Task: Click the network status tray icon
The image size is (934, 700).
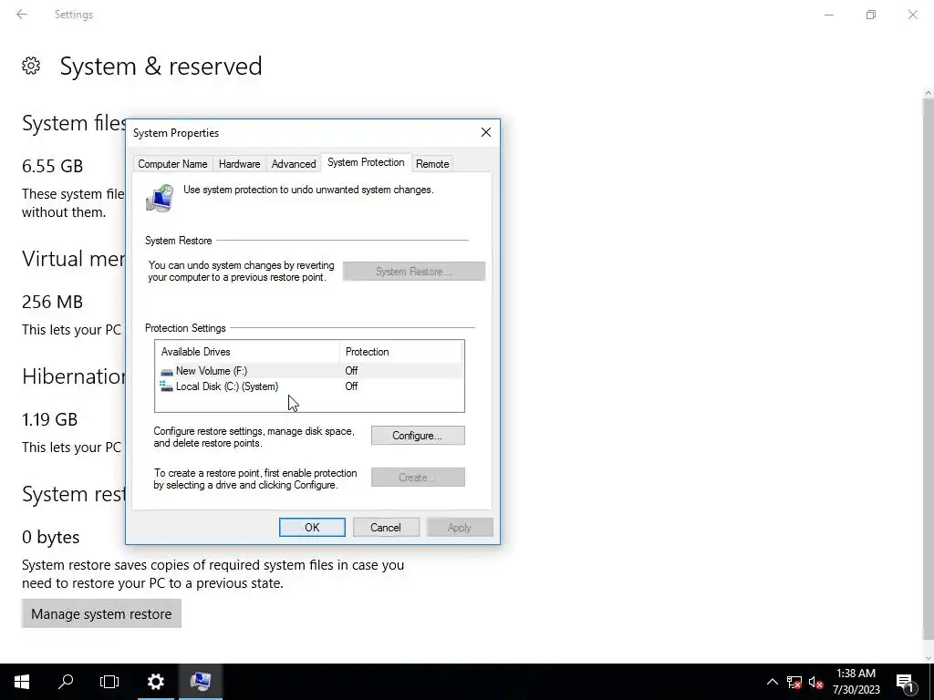Action: coord(794,682)
